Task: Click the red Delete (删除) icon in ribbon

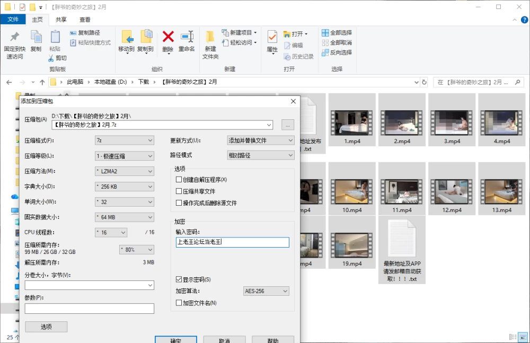Action: pos(168,37)
